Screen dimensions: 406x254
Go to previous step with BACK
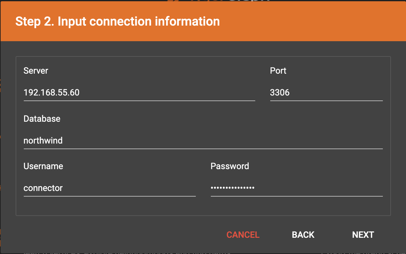point(303,235)
